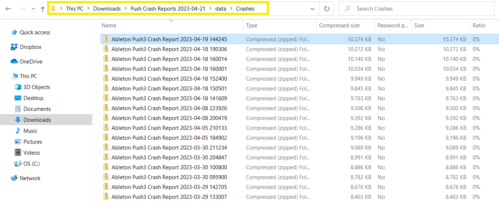
Task: Go back with the left arrow button
Action: click(8, 9)
